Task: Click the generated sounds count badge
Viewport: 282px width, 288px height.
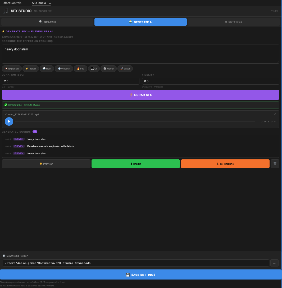Action: pos(35,132)
